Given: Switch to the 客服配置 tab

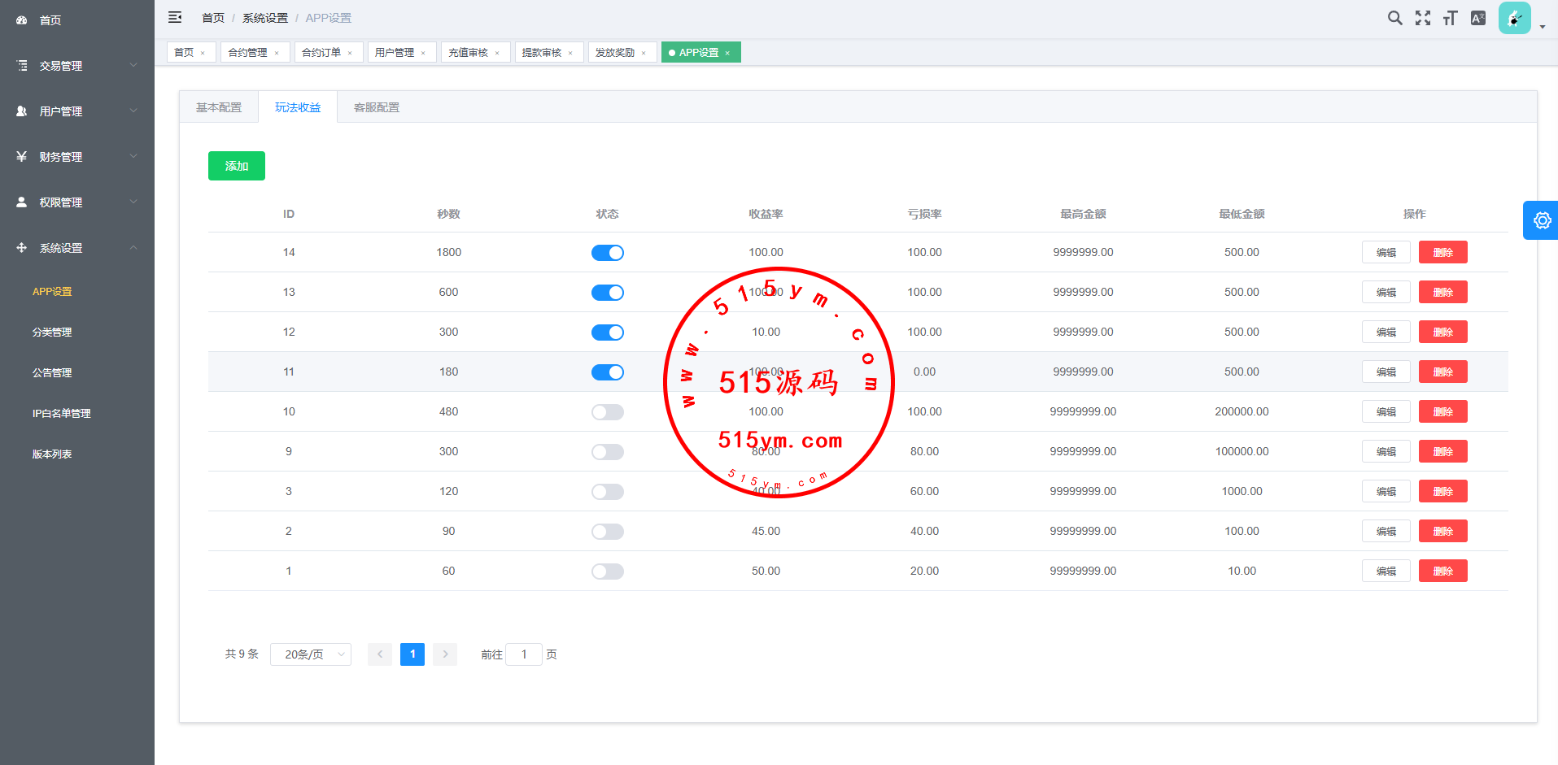Looking at the screenshot, I should click(377, 107).
